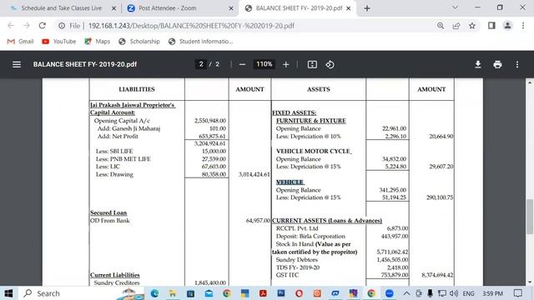Switch to Schedule and Take Classes Live tab
534x300 pixels.
[61, 8]
